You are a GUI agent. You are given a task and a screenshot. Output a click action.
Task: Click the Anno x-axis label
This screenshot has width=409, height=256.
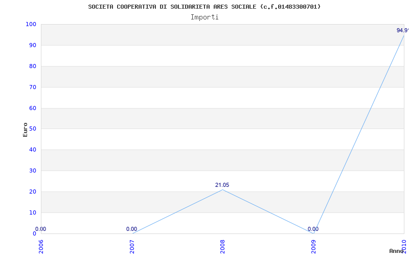coord(397,251)
